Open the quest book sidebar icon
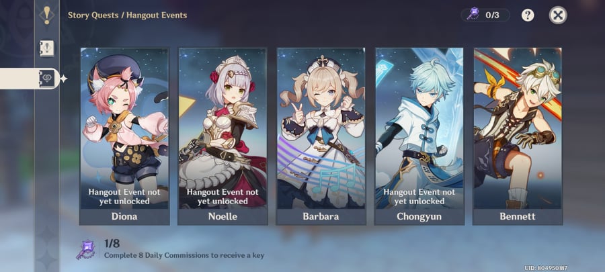This screenshot has height=272, width=605. (46, 48)
